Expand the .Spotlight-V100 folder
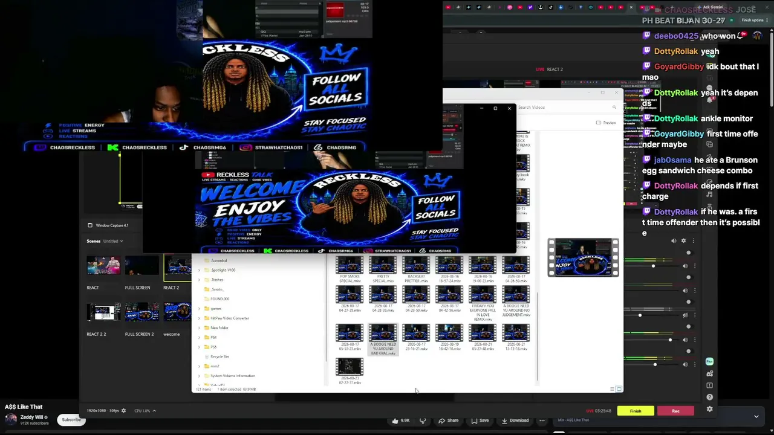774x435 pixels. coord(199,270)
